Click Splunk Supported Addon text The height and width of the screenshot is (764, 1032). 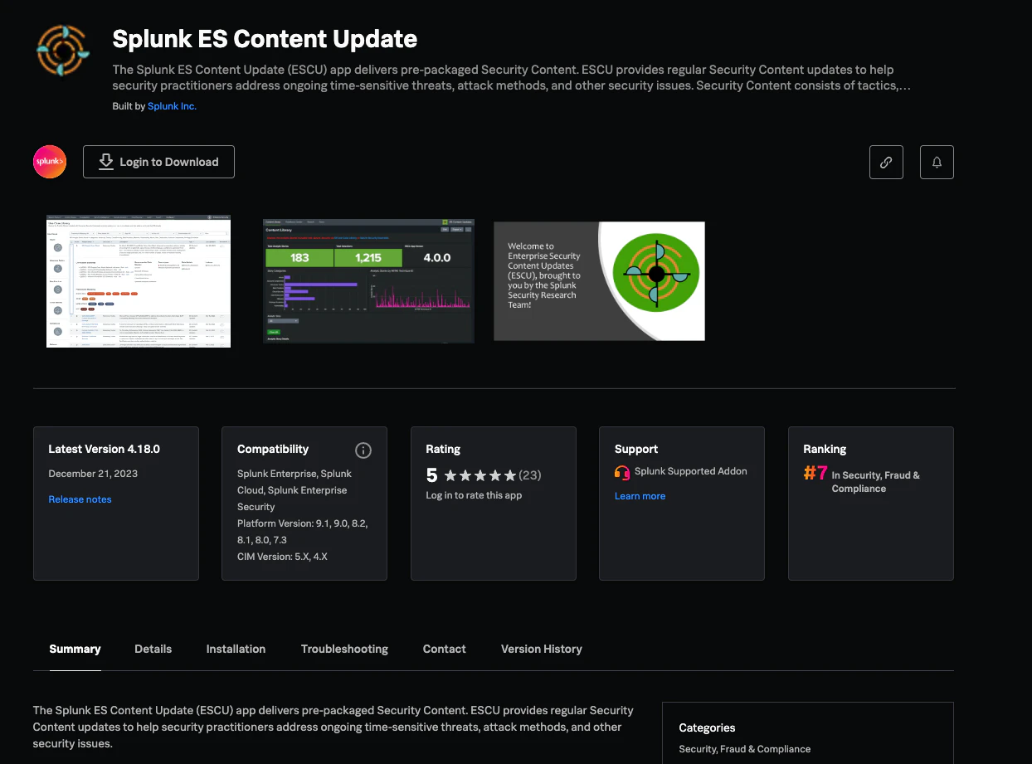point(691,471)
